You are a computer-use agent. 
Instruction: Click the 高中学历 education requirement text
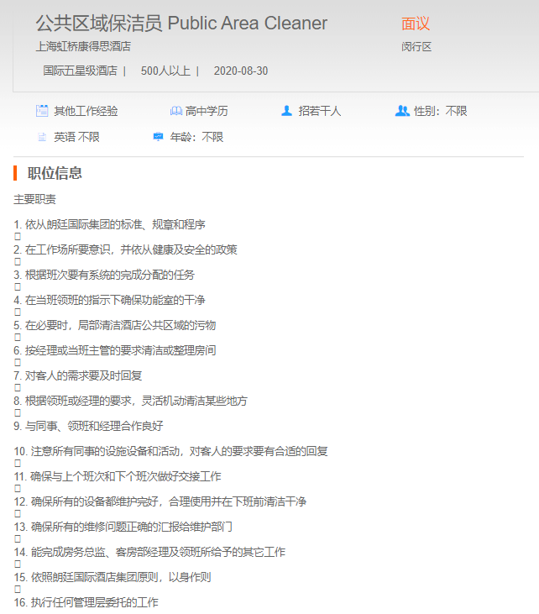207,111
